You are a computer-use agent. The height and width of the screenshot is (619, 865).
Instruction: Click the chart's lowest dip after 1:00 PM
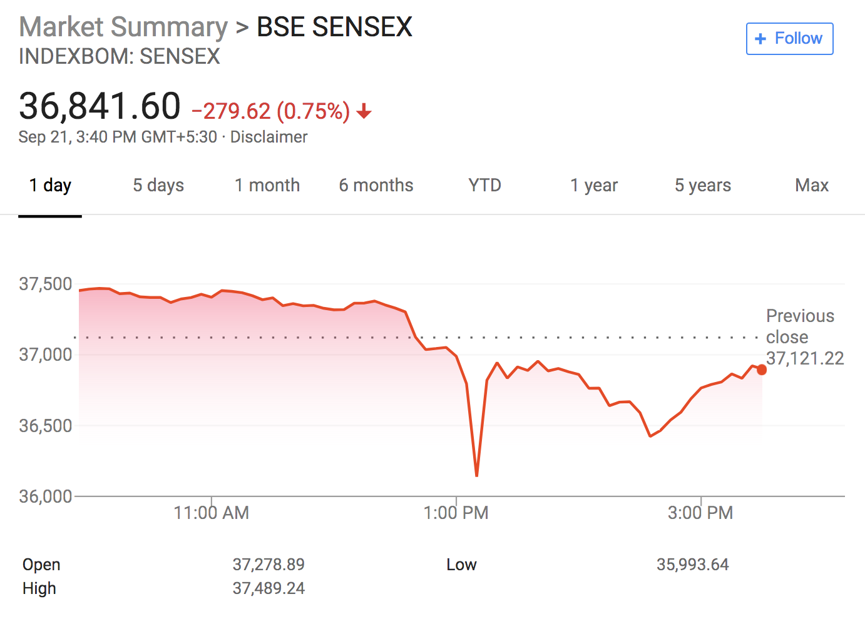pos(477,475)
